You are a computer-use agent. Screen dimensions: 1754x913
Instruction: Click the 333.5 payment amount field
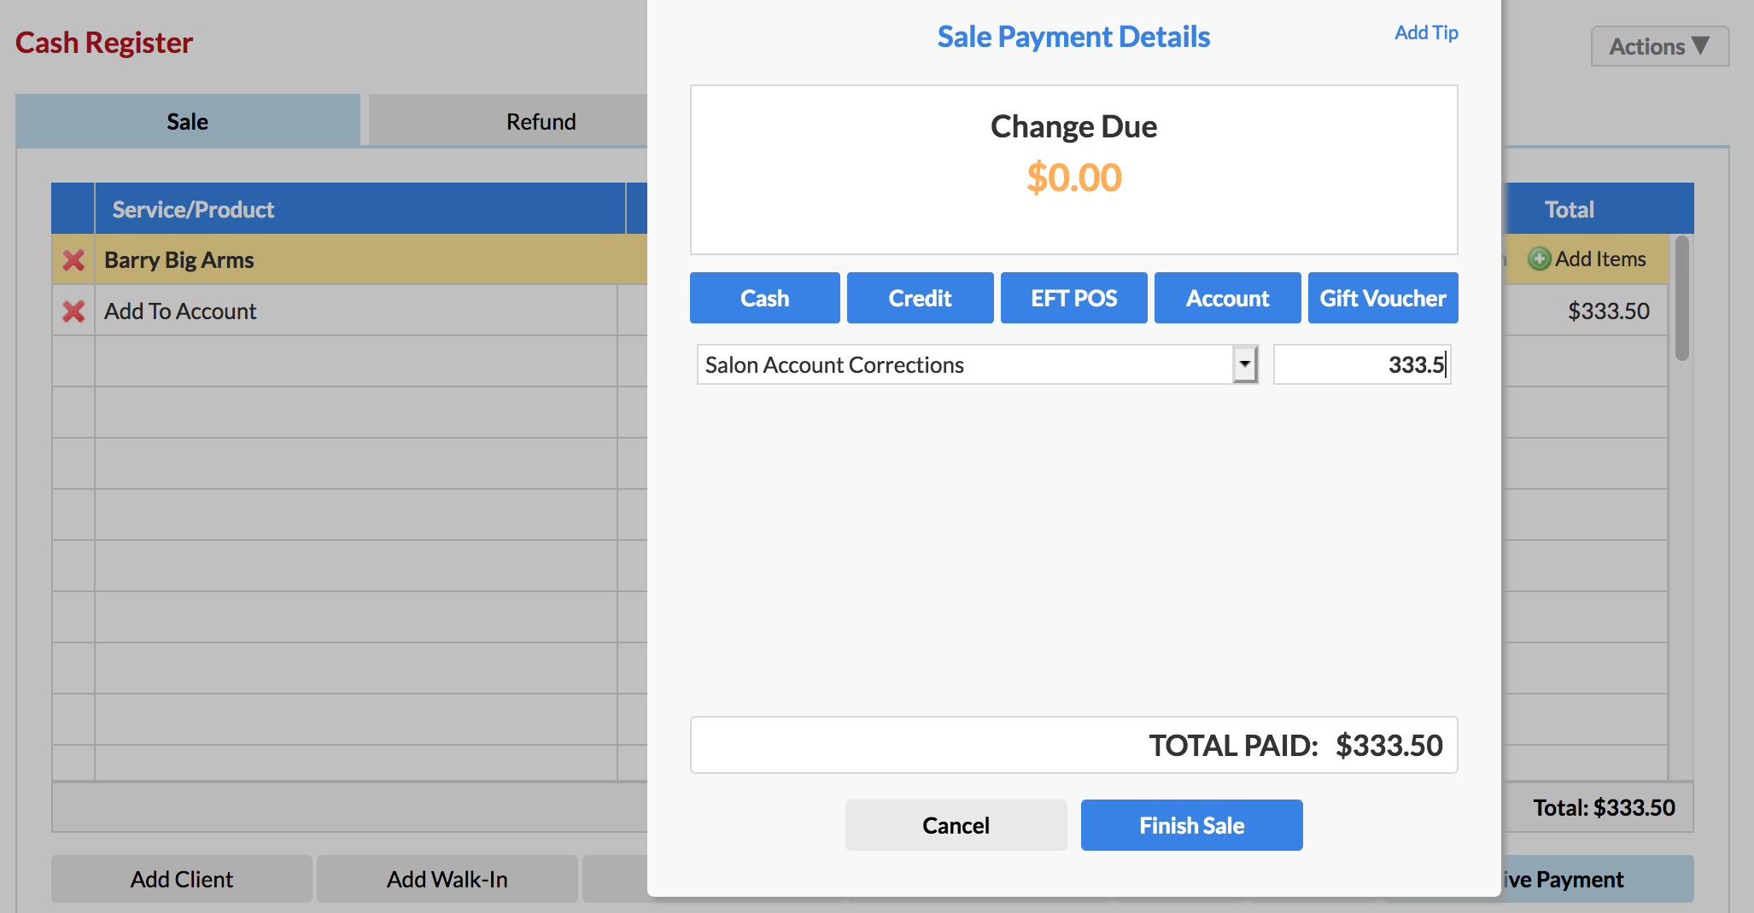click(x=1362, y=365)
